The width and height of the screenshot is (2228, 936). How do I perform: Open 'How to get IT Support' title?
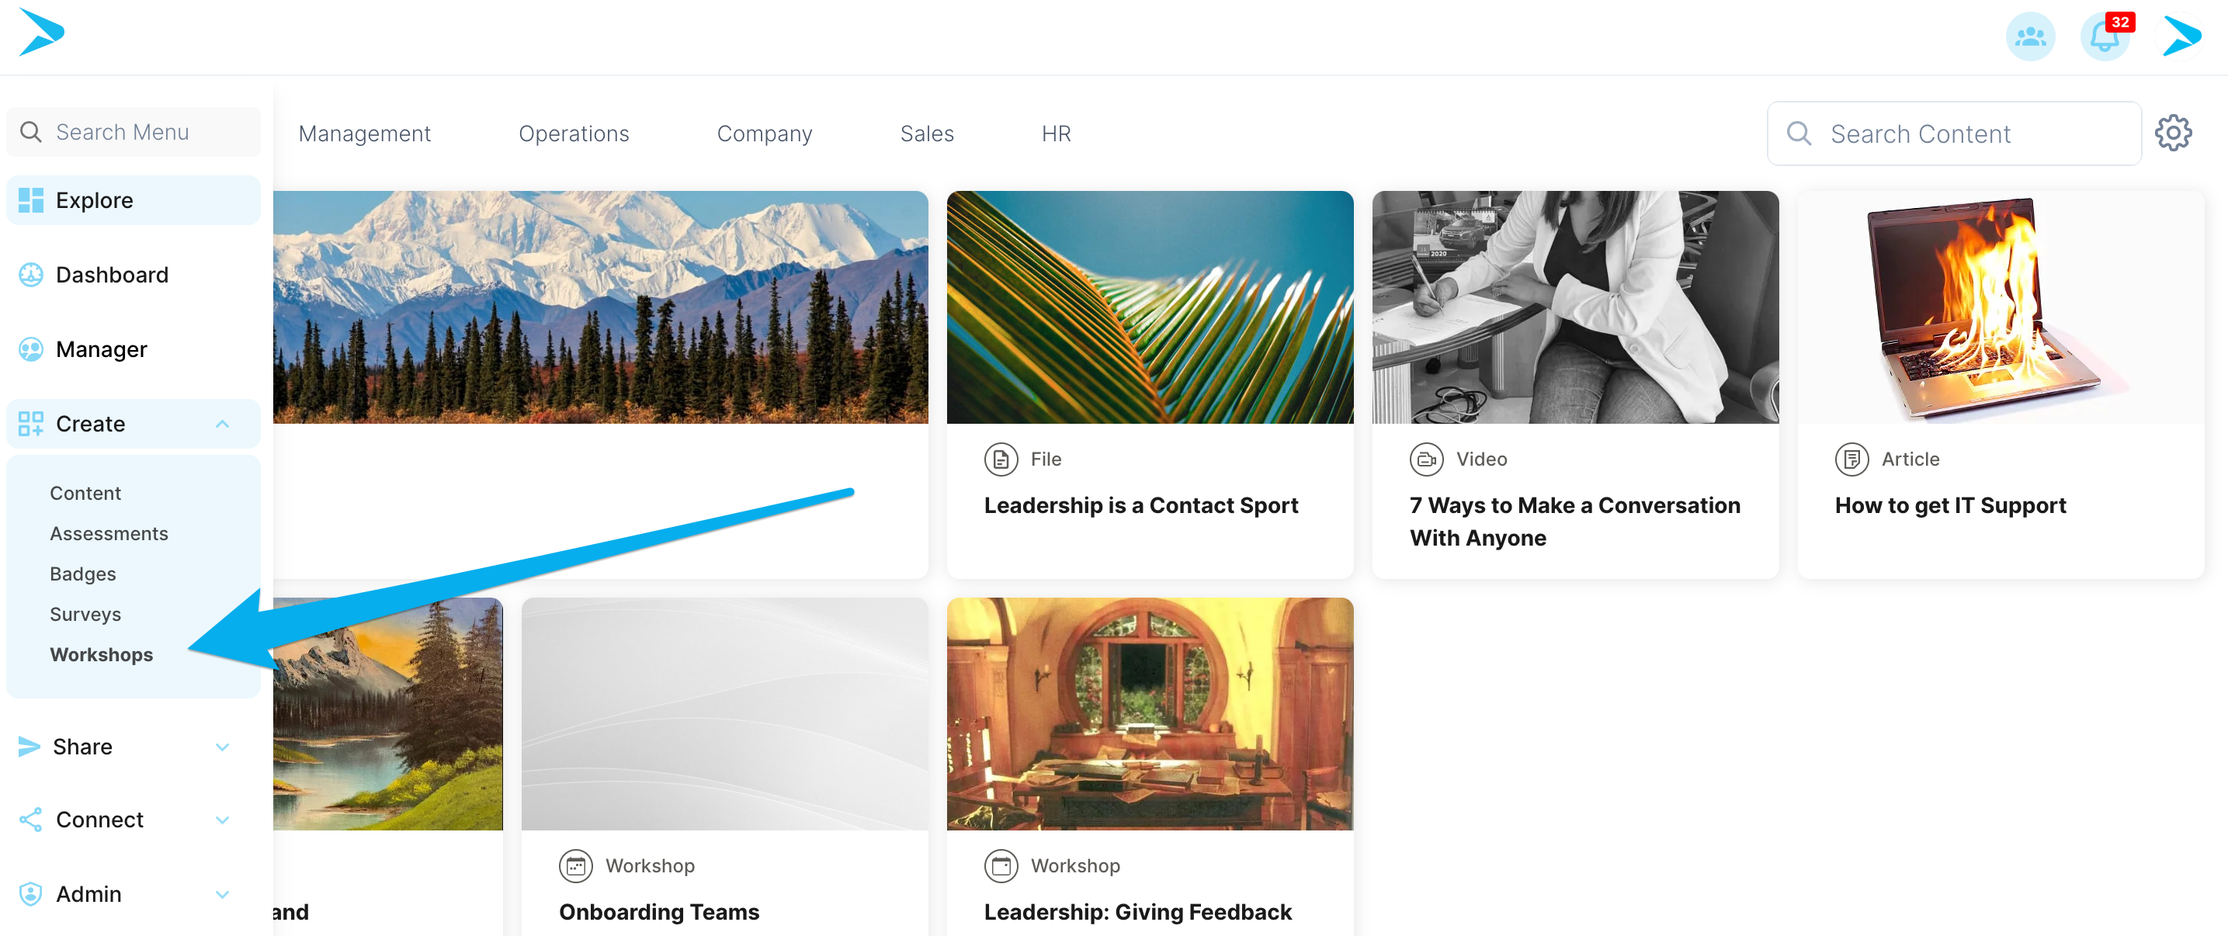[x=1950, y=505]
